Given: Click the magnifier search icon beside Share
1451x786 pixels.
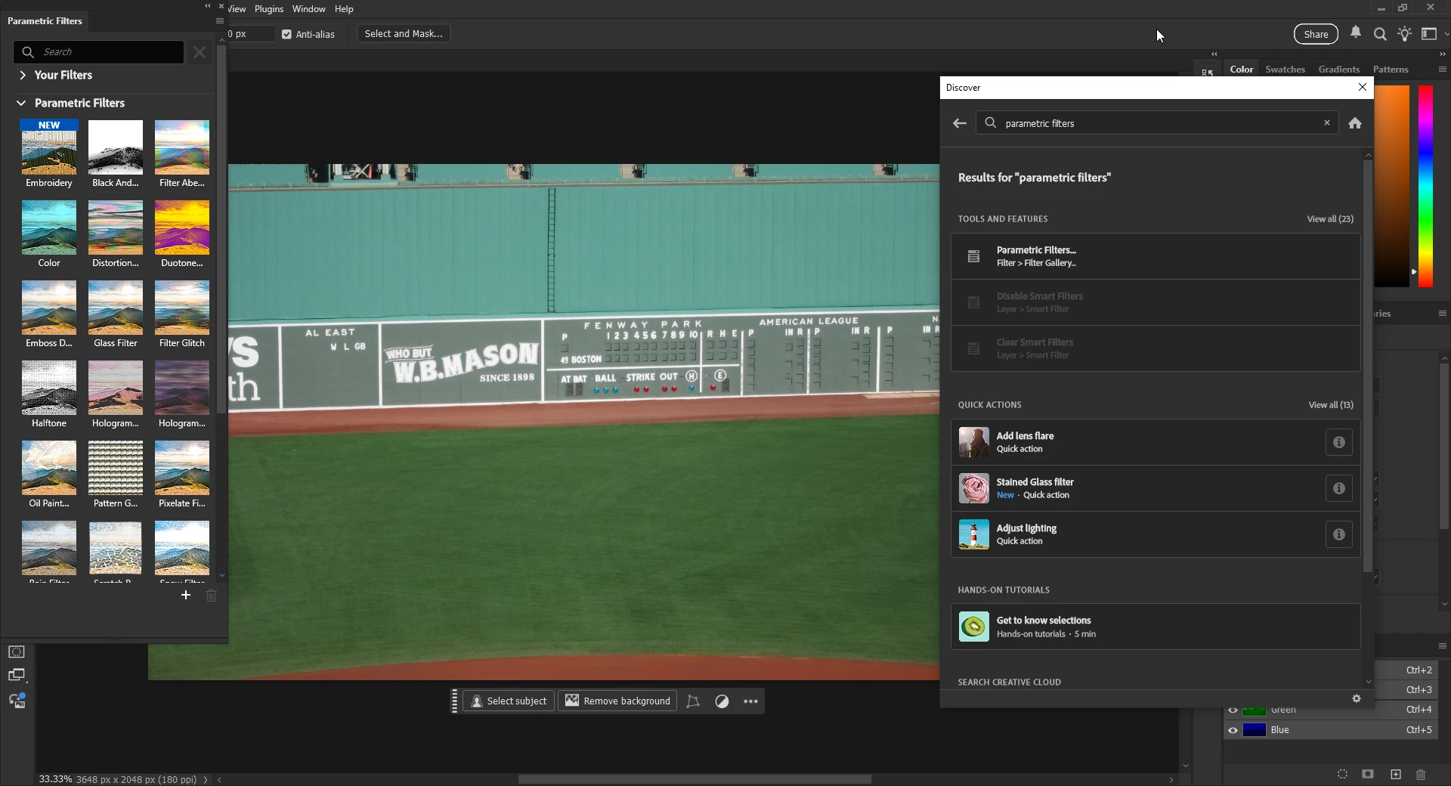Looking at the screenshot, I should click(1380, 34).
